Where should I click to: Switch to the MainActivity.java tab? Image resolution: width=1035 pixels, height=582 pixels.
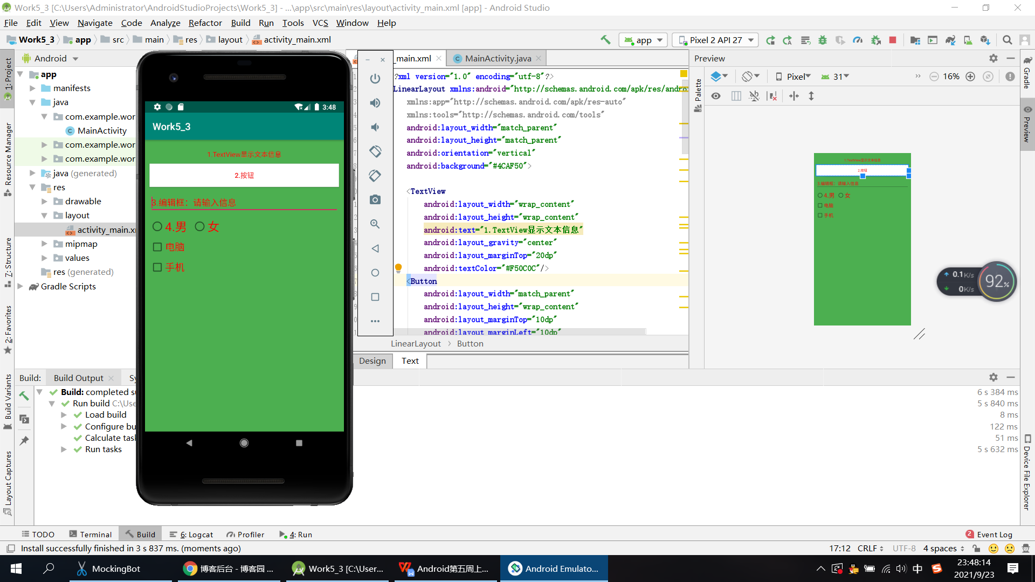(497, 58)
